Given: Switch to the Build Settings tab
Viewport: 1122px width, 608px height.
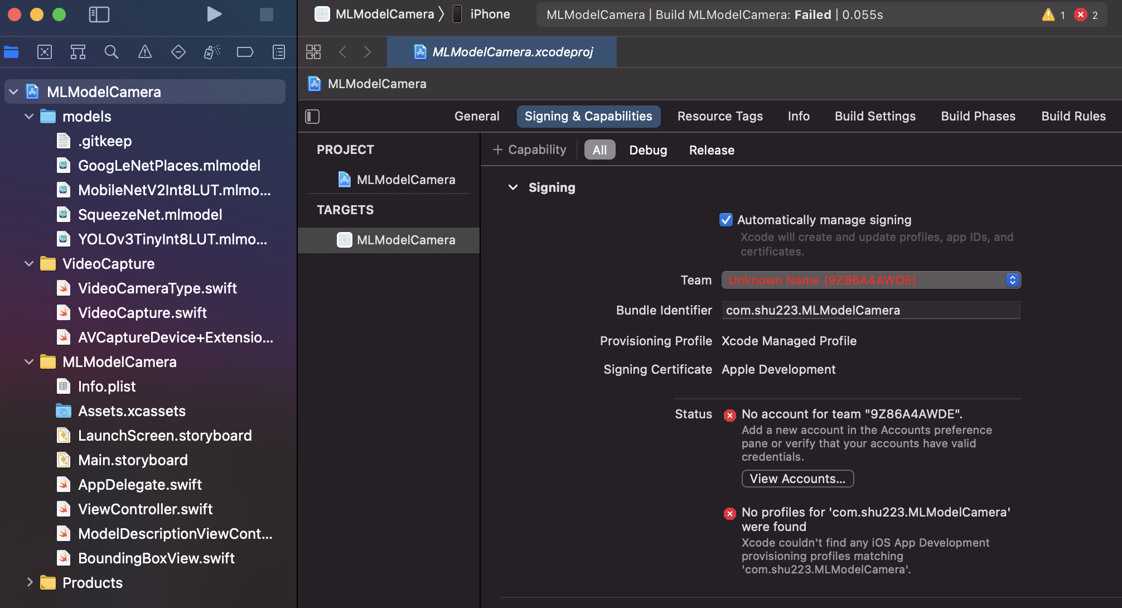Looking at the screenshot, I should click(875, 116).
